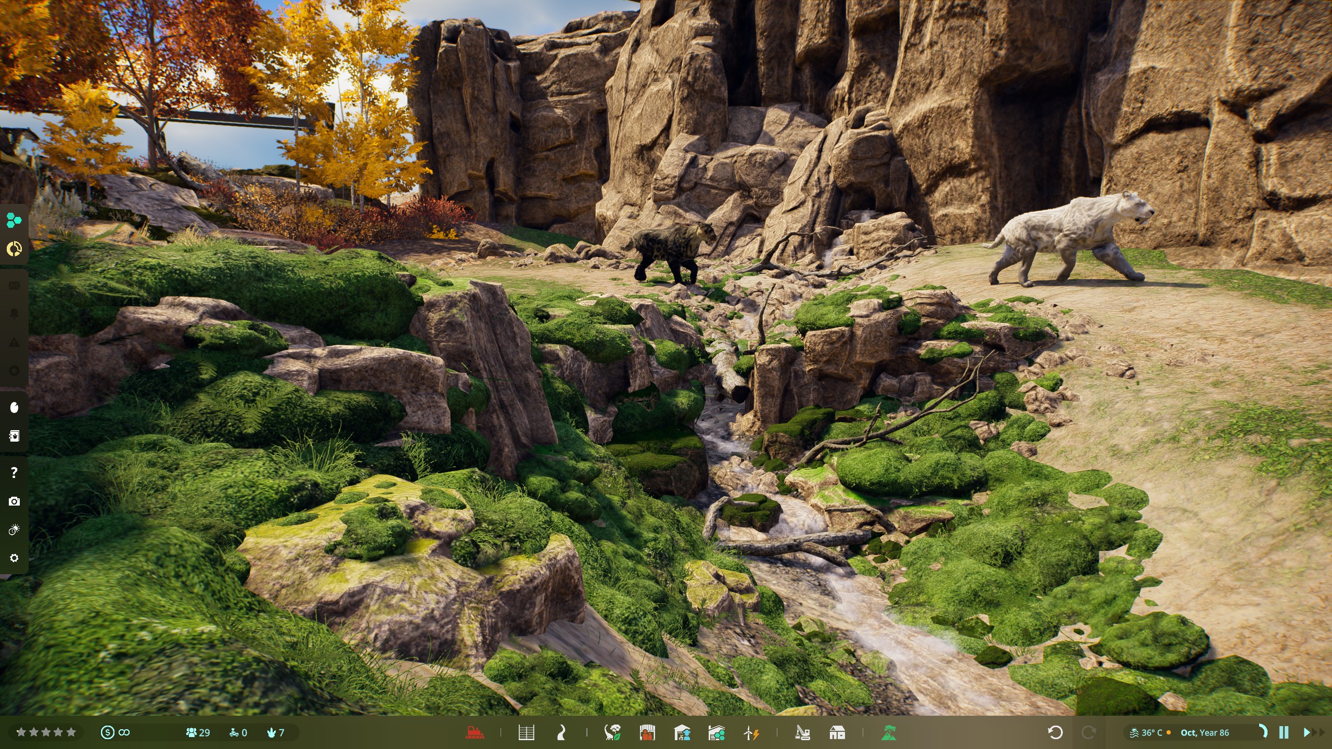
Task: Pause the game simulation
Action: [x=1284, y=732]
